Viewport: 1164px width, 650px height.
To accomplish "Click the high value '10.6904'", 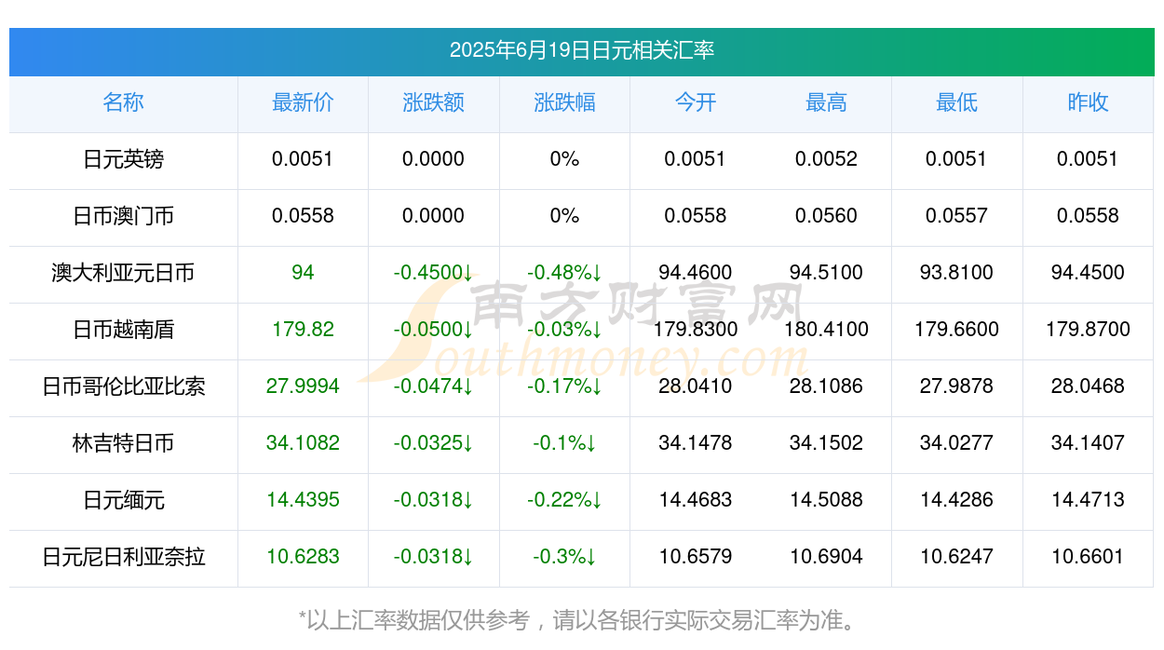I will click(826, 557).
